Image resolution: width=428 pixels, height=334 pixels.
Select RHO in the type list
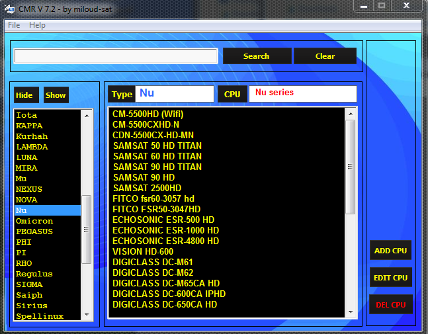pos(48,263)
